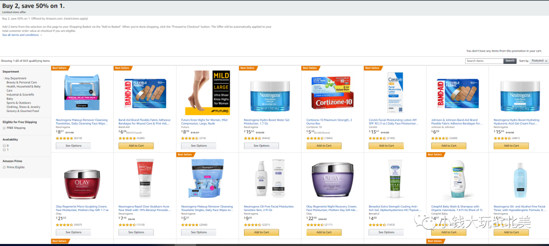The height and width of the screenshot is (246, 549).
Task: Add Cortizone-10 to cart
Action: tap(324, 146)
